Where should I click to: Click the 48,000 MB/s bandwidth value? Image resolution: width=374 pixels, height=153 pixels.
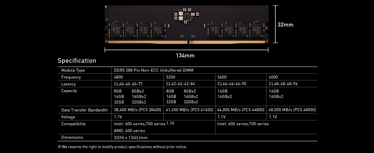[292, 110]
